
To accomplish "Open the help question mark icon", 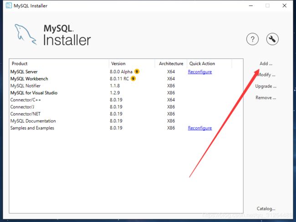I will click(x=252, y=39).
